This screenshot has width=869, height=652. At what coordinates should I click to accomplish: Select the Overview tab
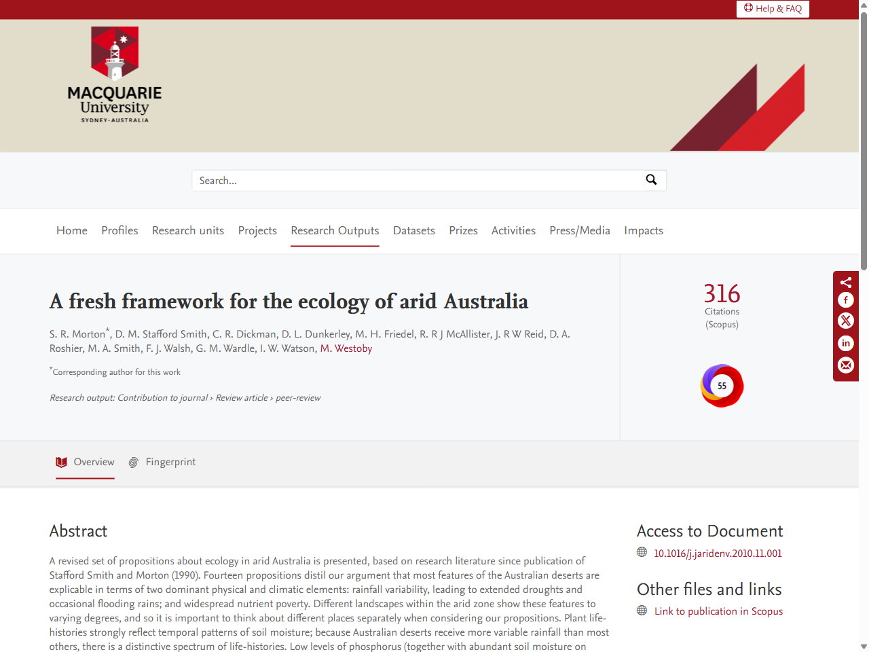pos(93,462)
